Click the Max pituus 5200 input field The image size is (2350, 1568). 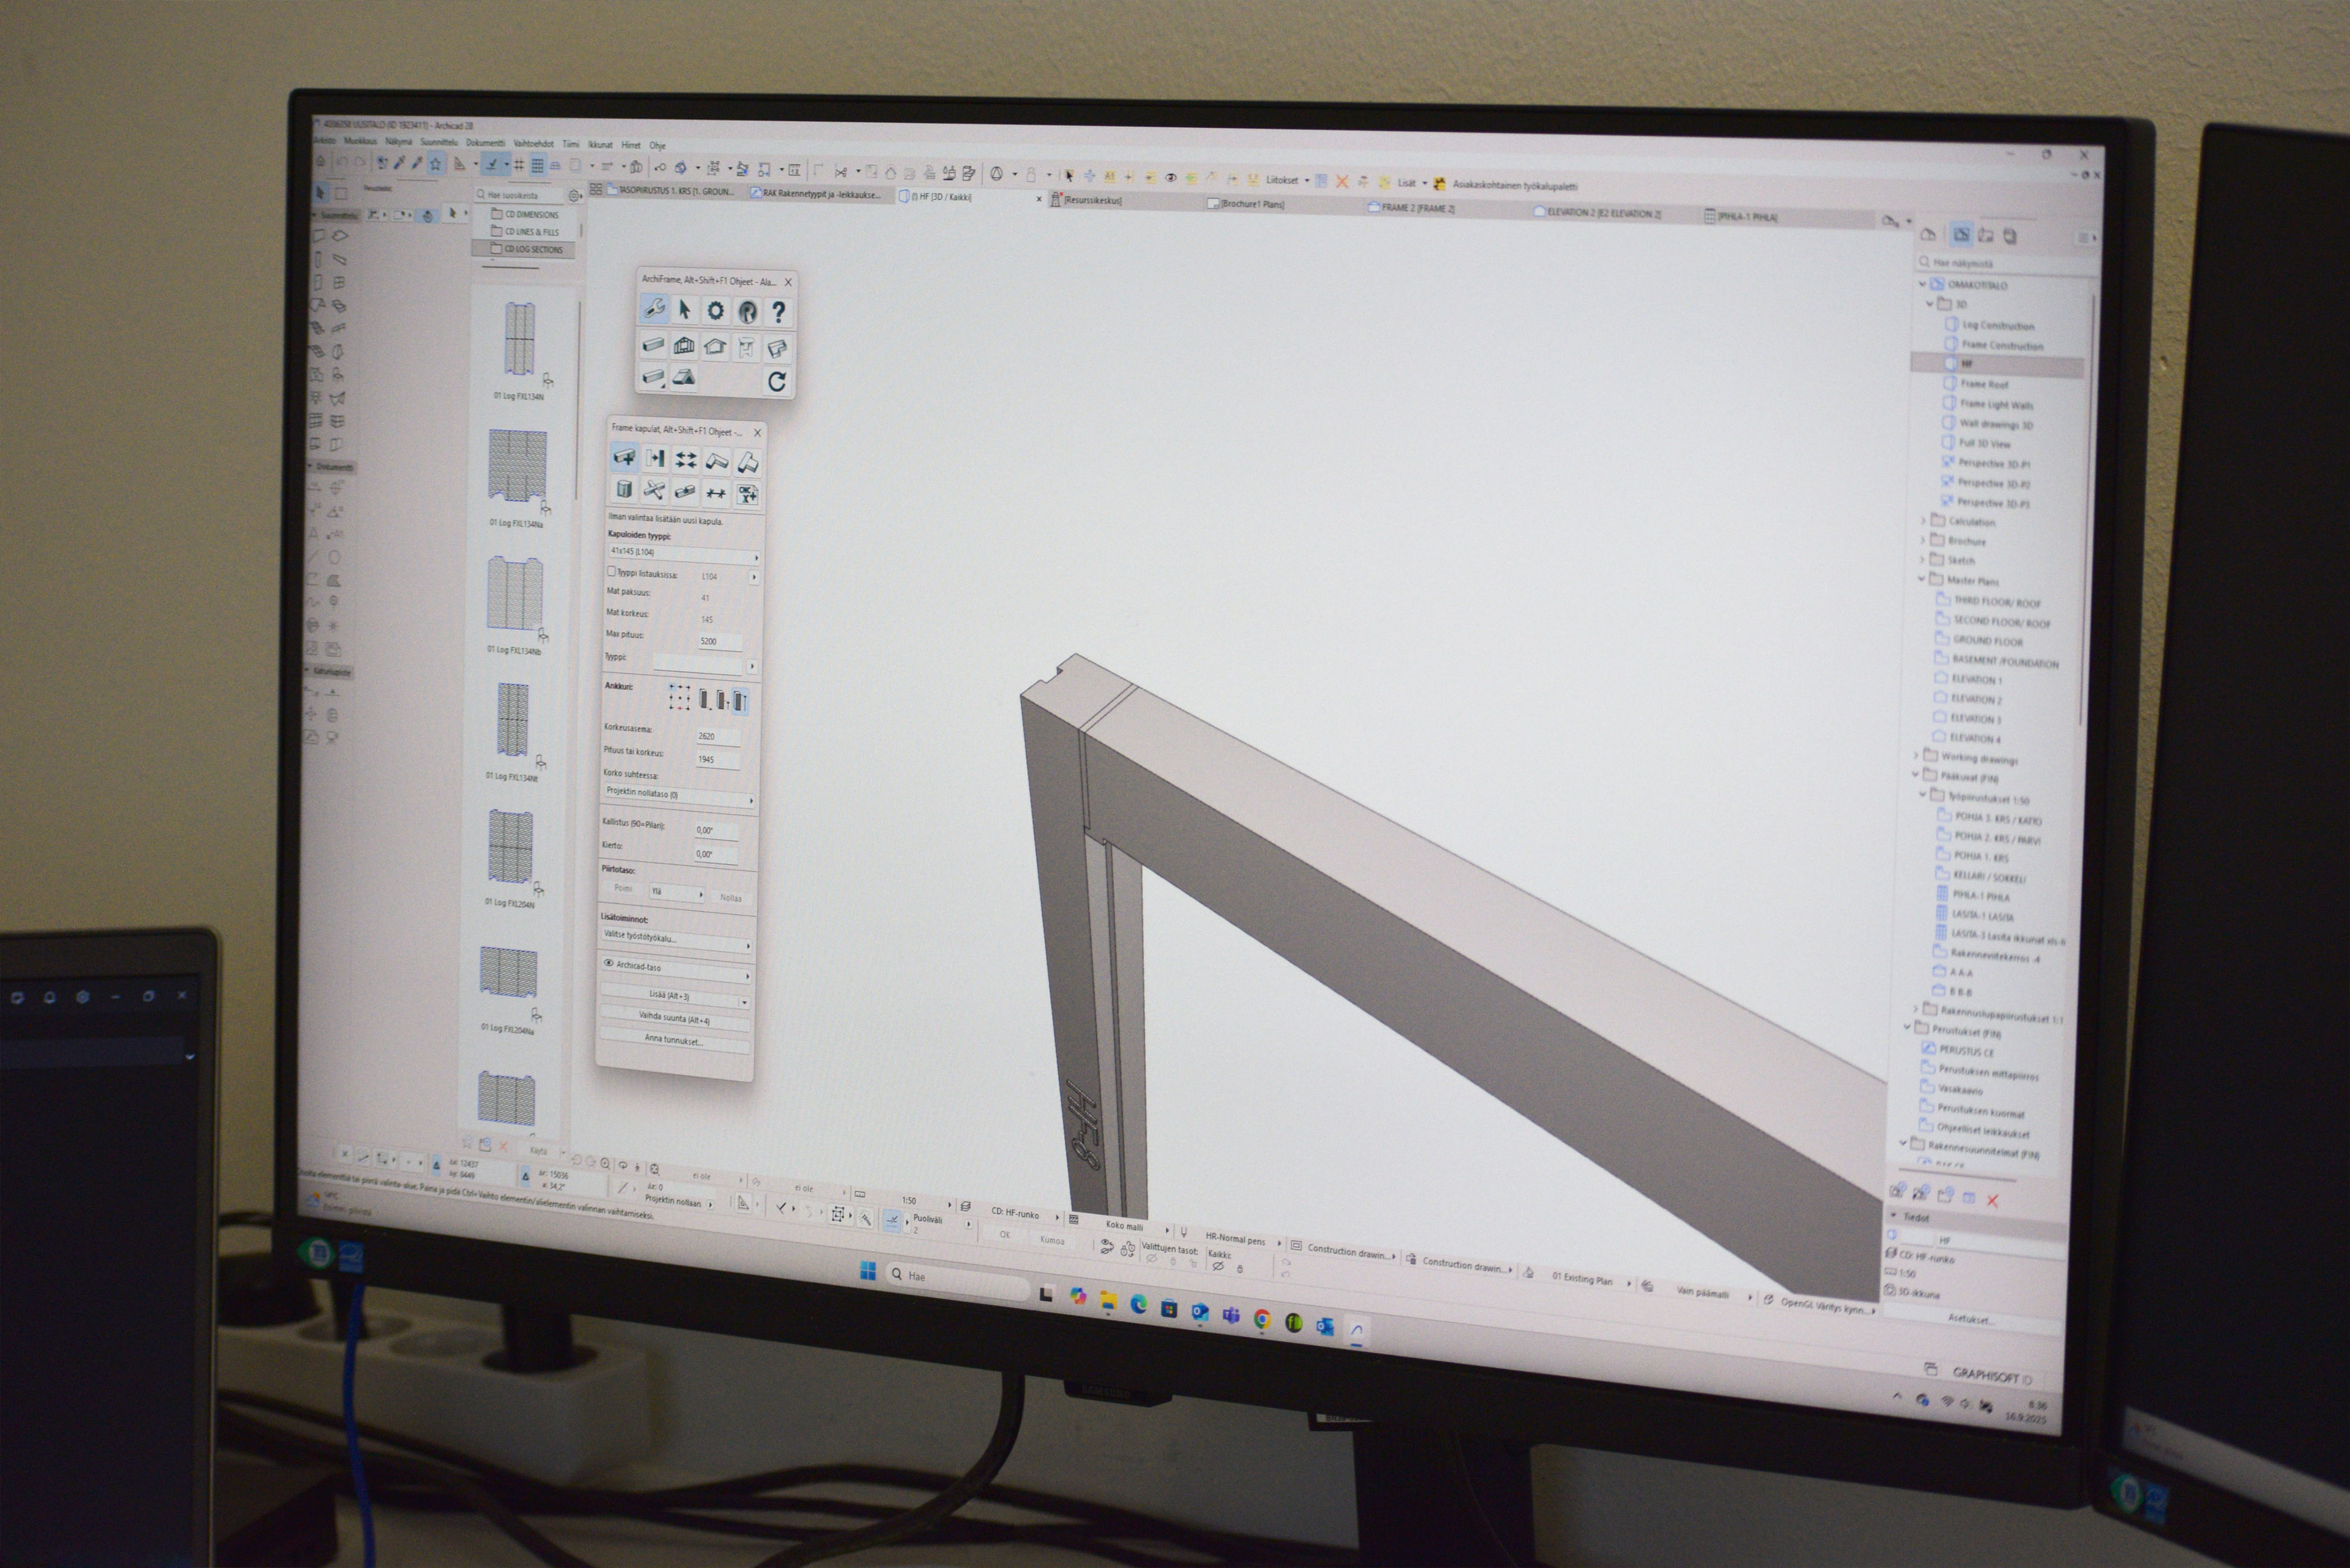[719, 641]
